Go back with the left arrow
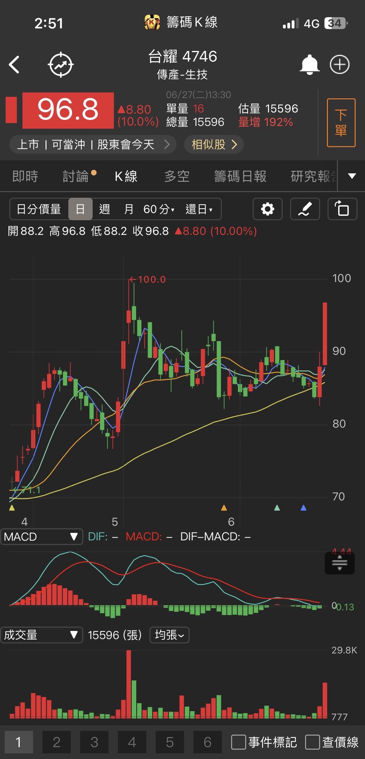Viewport: 365px width, 759px height. [x=14, y=65]
